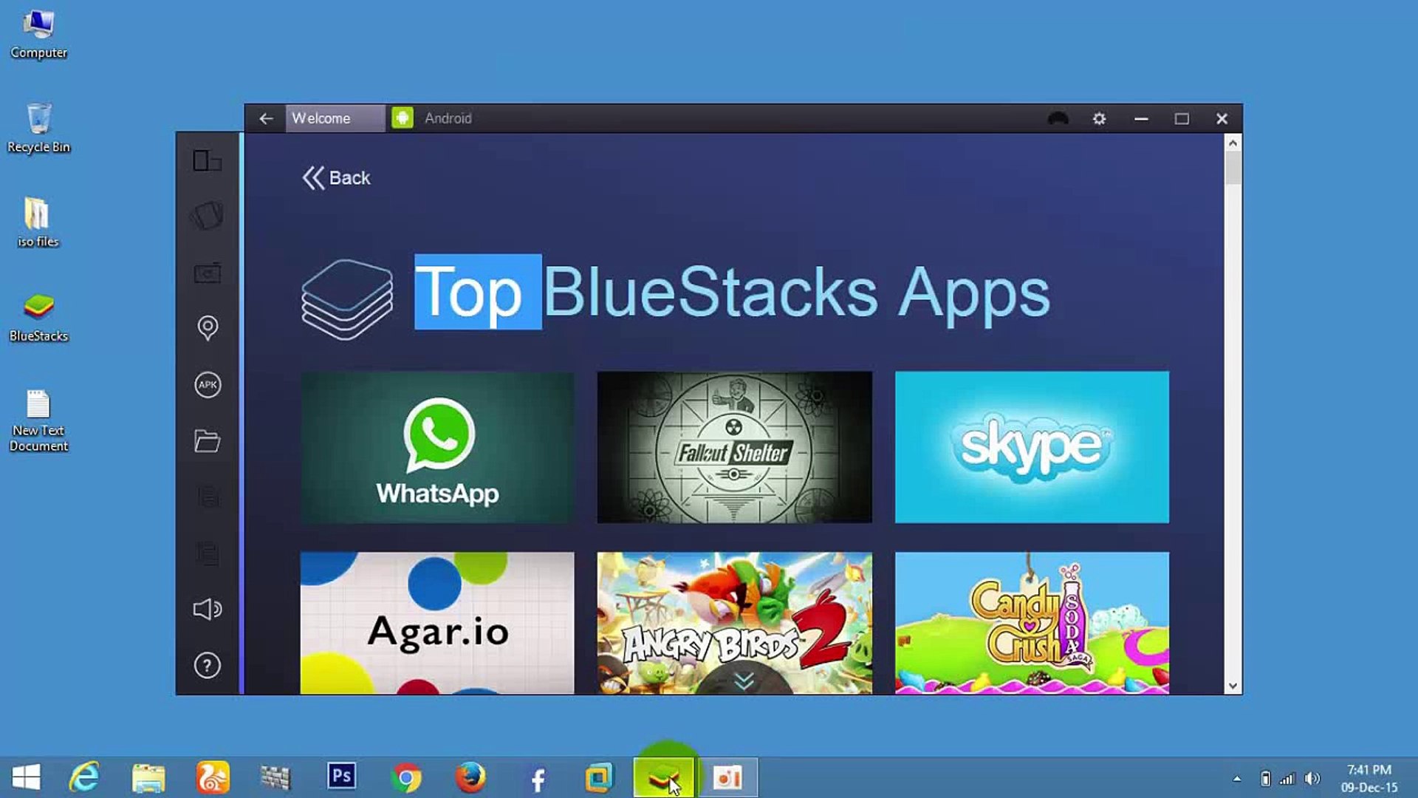Launch the WhatsApp app tile
Screen dimensions: 1418x798
tap(437, 448)
